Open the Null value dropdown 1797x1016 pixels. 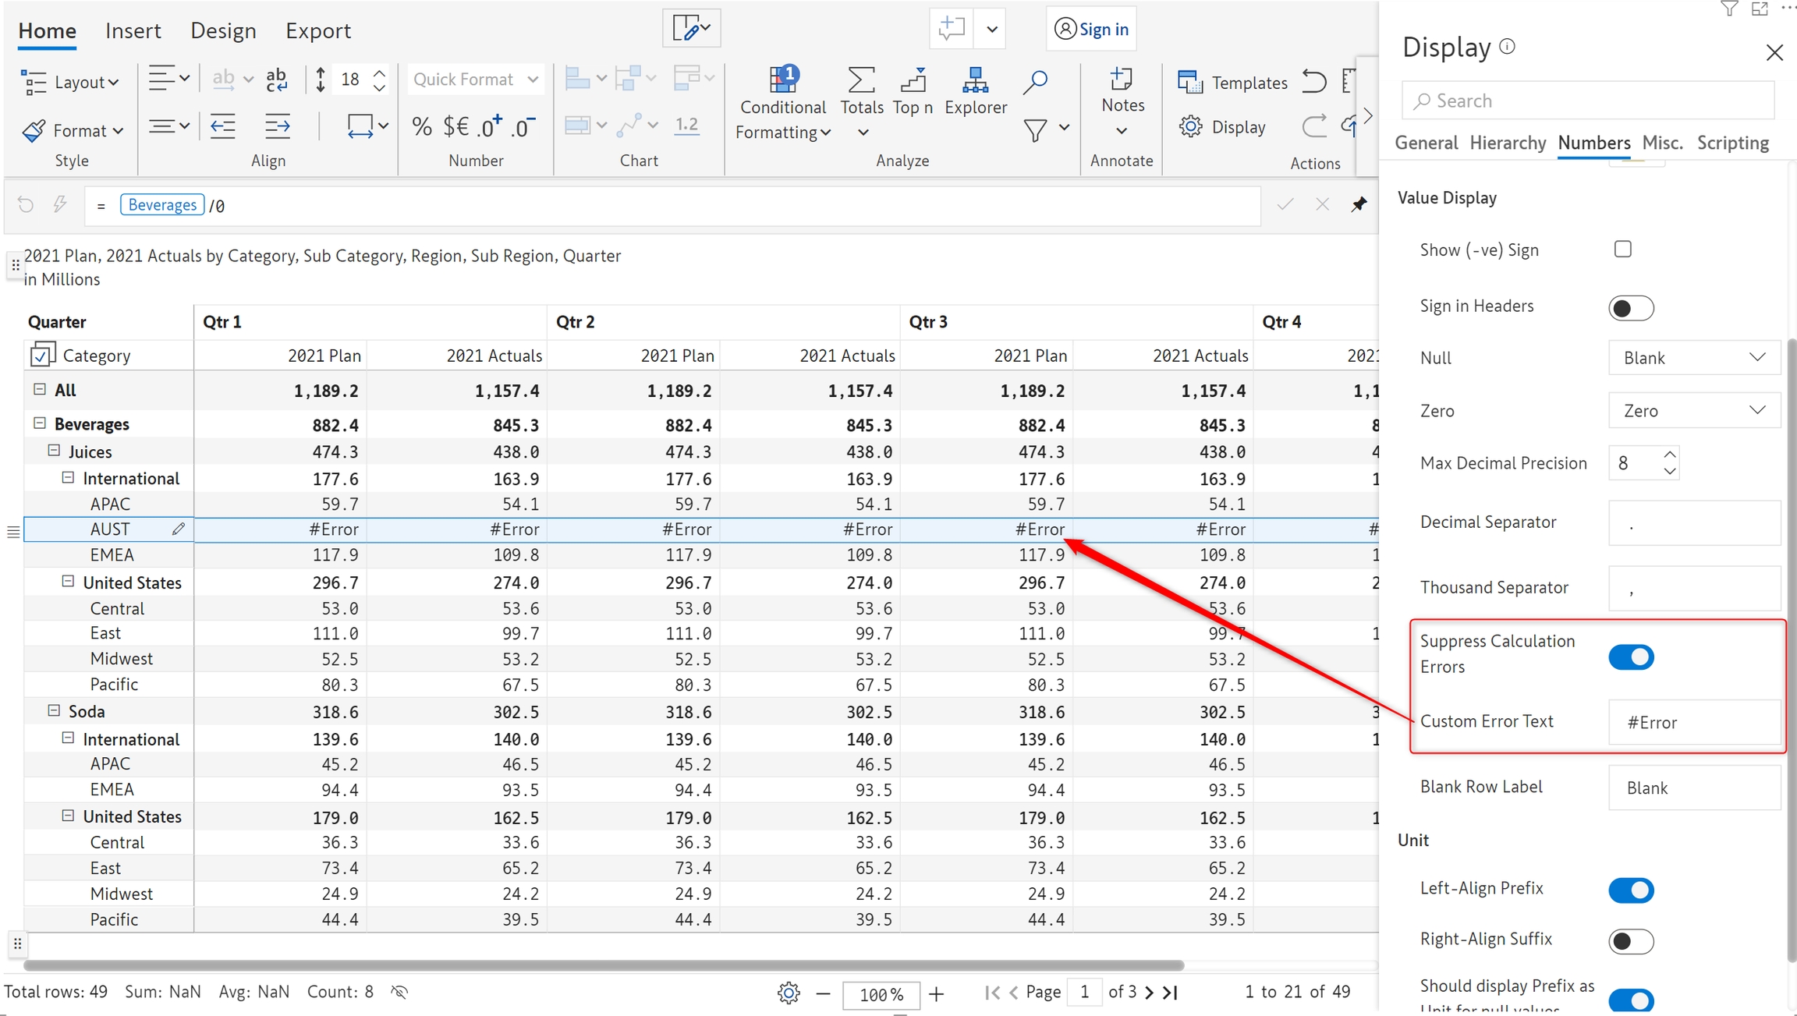coord(1694,358)
